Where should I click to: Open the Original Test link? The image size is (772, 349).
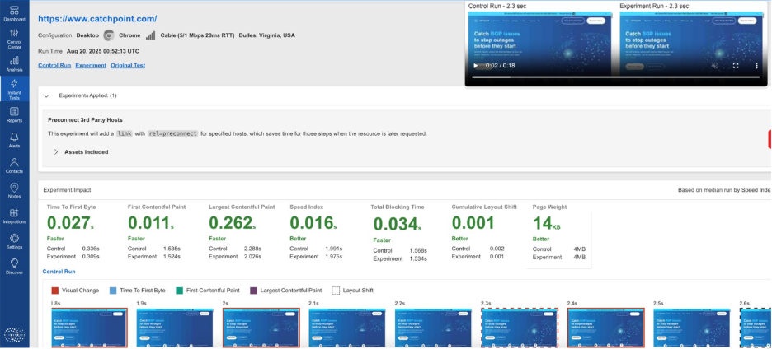(x=128, y=65)
